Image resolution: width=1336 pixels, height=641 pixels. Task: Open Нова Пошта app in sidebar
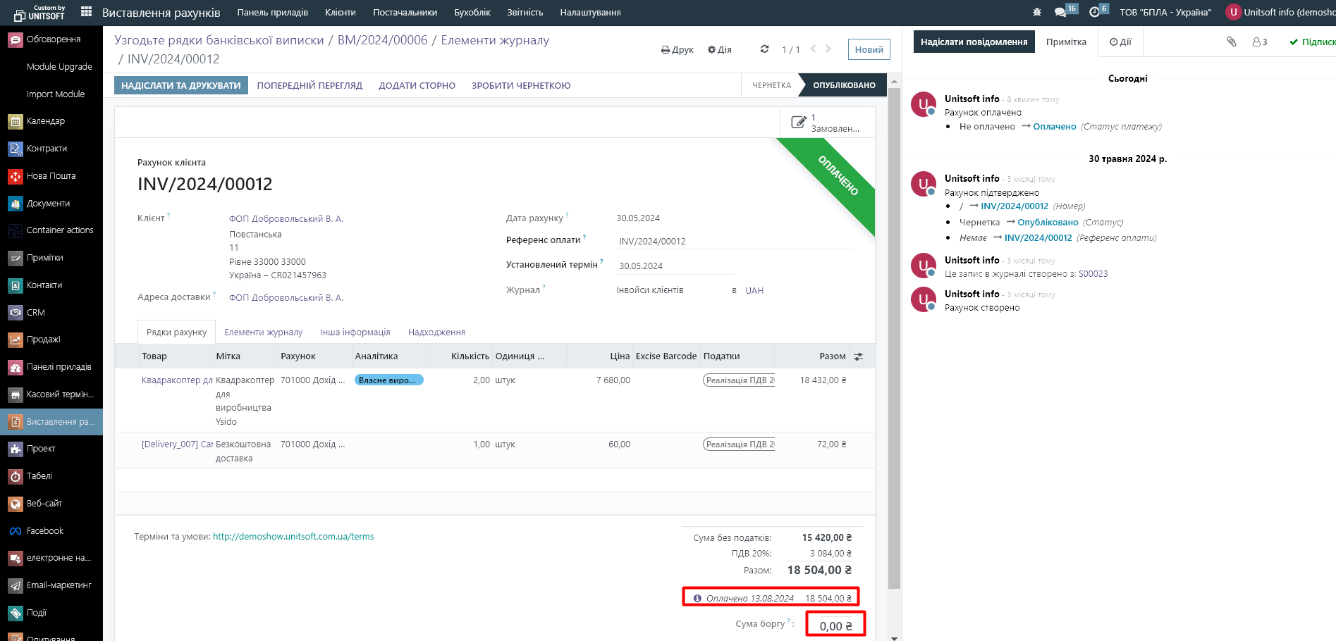[x=51, y=176]
